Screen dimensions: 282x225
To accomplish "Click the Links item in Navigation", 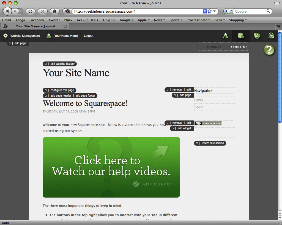I will tap(199, 100).
